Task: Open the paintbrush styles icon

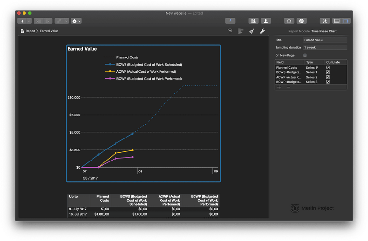Action: tap(252, 31)
